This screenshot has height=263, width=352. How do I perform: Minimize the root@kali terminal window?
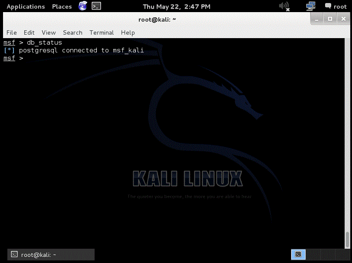(317, 19)
